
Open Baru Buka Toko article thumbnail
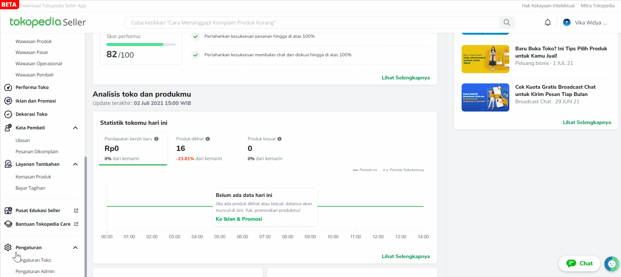coord(485,59)
